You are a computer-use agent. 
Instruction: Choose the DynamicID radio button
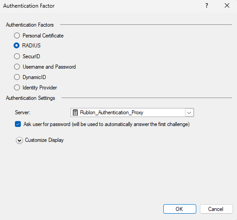coord(17,77)
